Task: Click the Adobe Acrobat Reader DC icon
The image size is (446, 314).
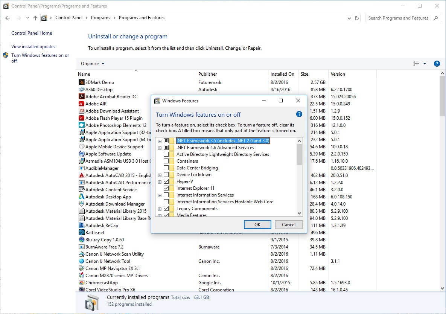Action: tap(81, 97)
